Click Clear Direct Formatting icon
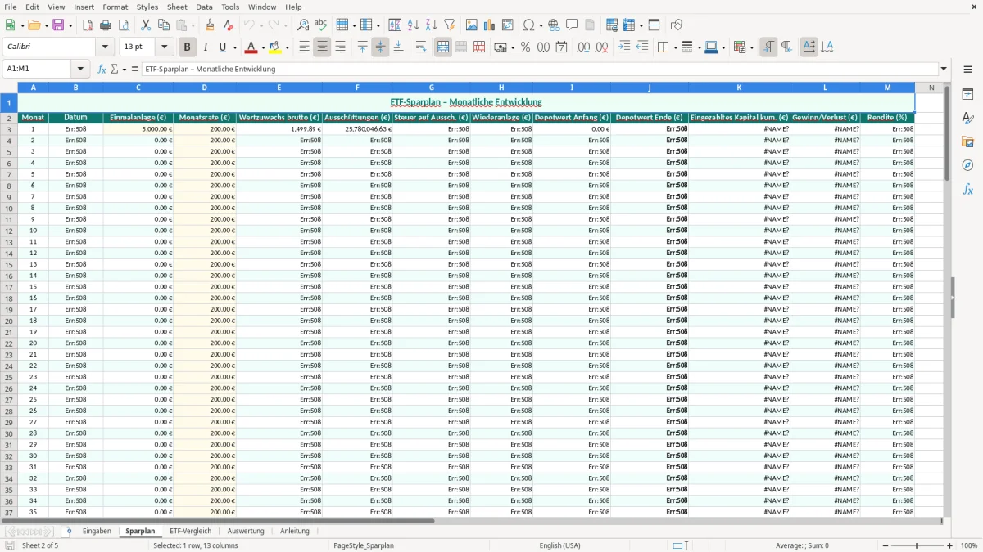Viewport: 983px width, 552px height. pyautogui.click(x=228, y=25)
